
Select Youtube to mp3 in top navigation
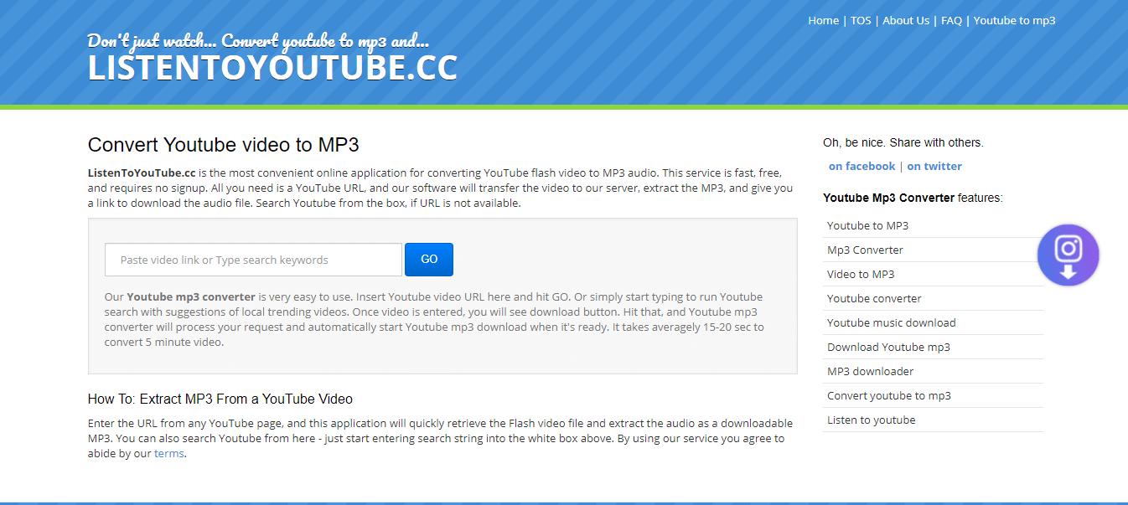[x=1014, y=21]
